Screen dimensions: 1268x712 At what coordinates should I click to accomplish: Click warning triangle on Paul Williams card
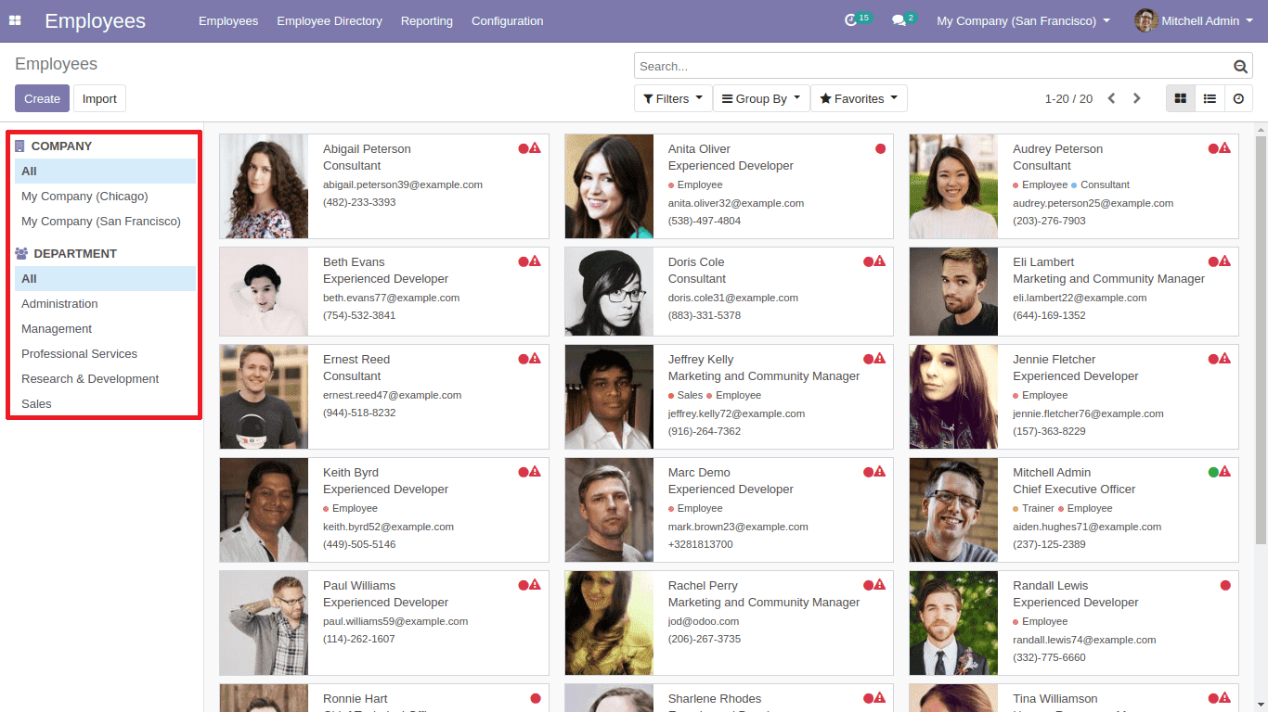pos(535,585)
